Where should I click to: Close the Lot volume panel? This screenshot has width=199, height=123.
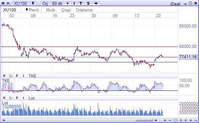pos(4,98)
